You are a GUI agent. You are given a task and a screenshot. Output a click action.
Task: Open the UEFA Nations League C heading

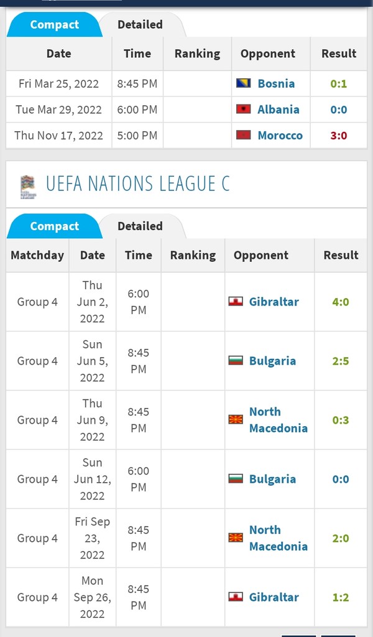click(x=137, y=184)
